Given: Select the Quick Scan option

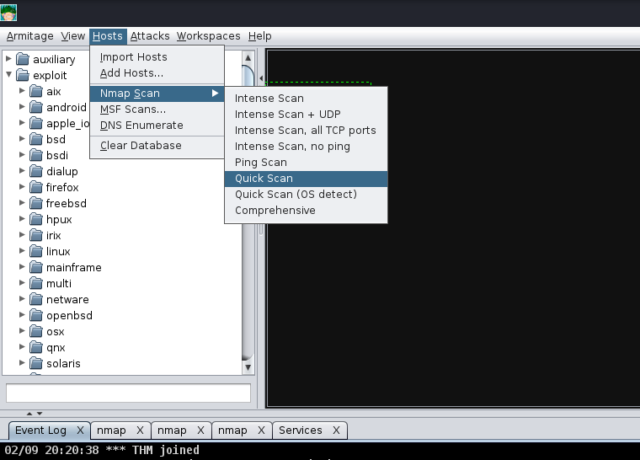Looking at the screenshot, I should (306, 178).
